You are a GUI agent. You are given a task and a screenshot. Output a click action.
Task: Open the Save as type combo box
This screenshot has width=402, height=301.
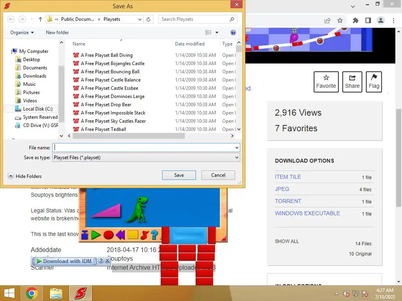tap(146, 158)
